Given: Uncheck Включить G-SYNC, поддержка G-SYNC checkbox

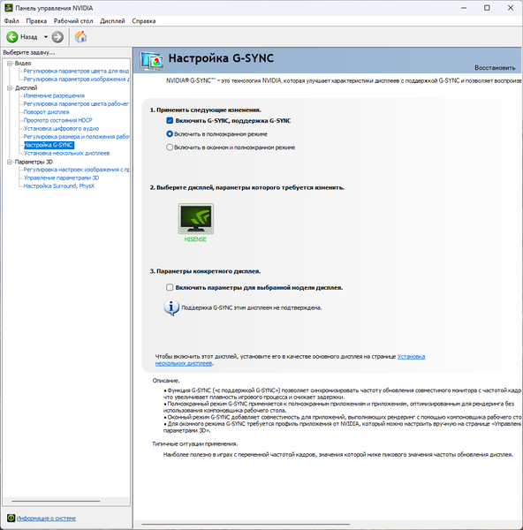Looking at the screenshot, I should 170,120.
